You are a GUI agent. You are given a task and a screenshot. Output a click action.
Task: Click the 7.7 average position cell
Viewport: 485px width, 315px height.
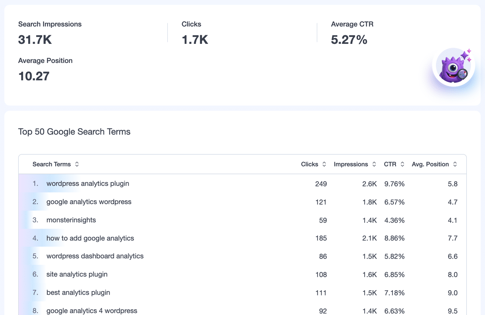pyautogui.click(x=452, y=239)
